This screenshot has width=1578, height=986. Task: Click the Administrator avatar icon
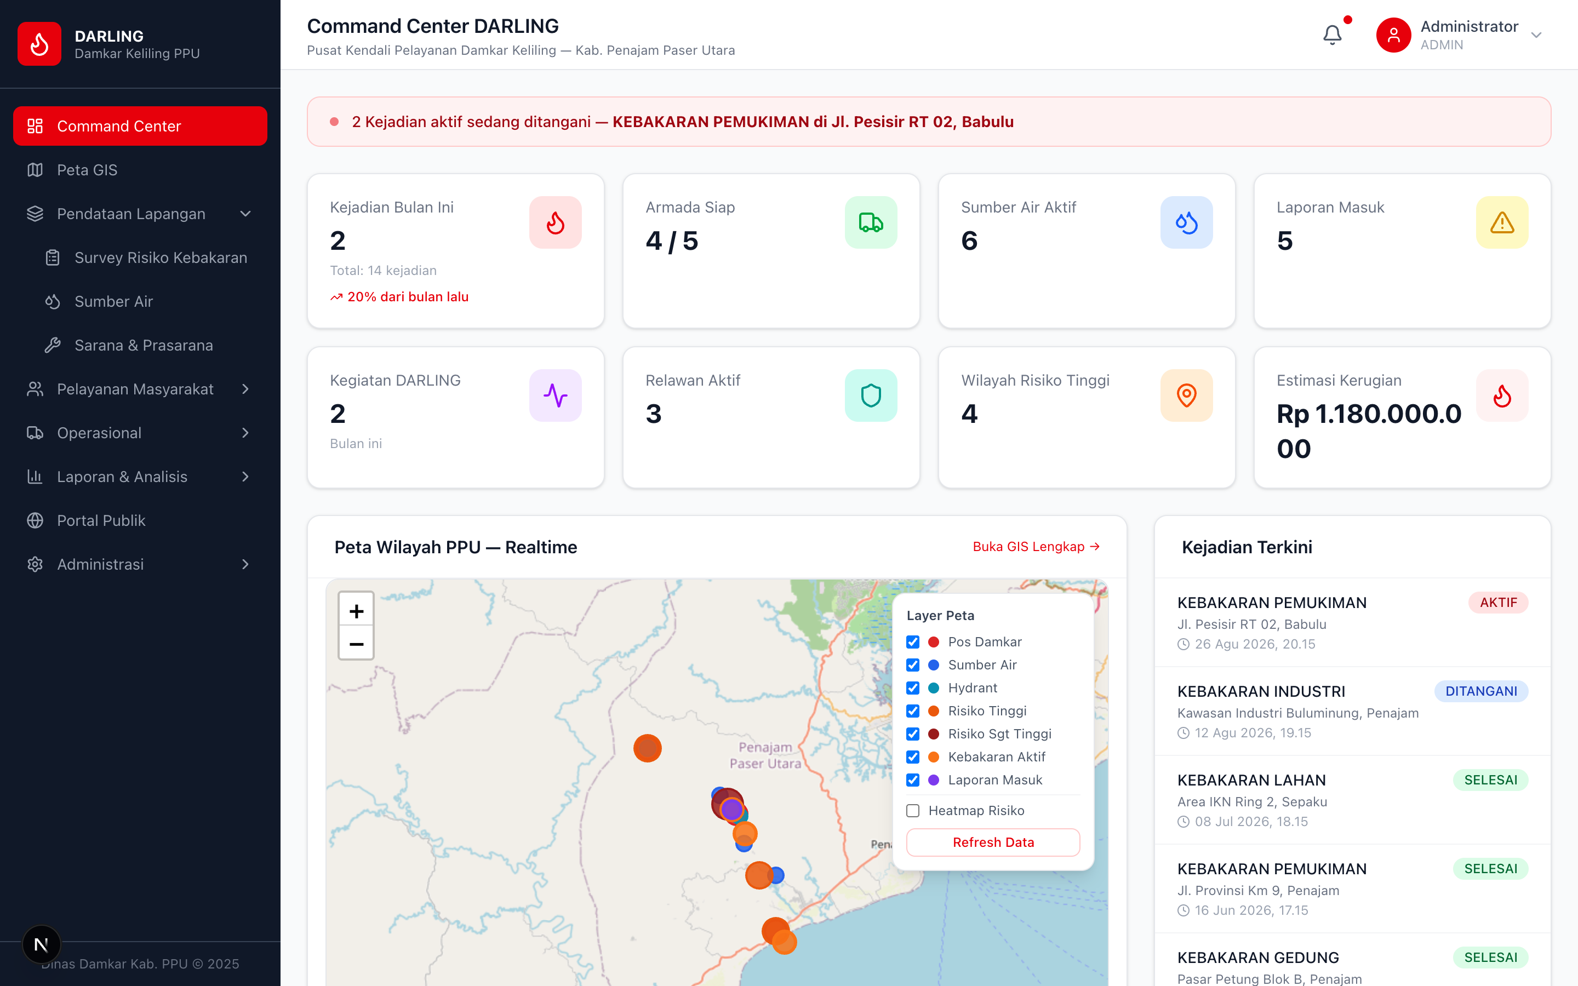point(1393,35)
